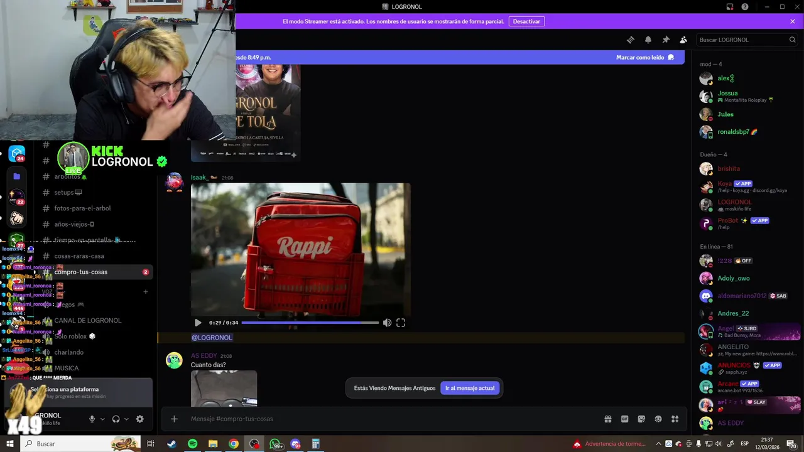The height and width of the screenshot is (452, 804).
Task: Open notification settings bell icon
Action: (x=648, y=40)
